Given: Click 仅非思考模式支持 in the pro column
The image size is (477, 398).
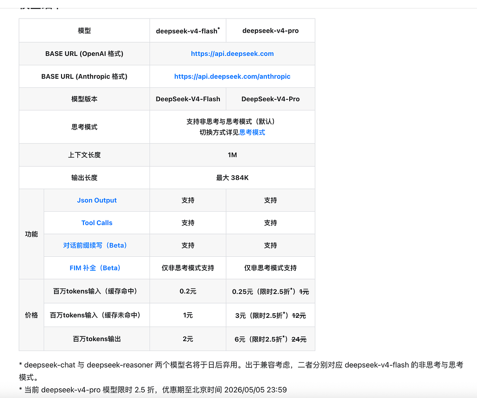Looking at the screenshot, I should (x=271, y=268).
